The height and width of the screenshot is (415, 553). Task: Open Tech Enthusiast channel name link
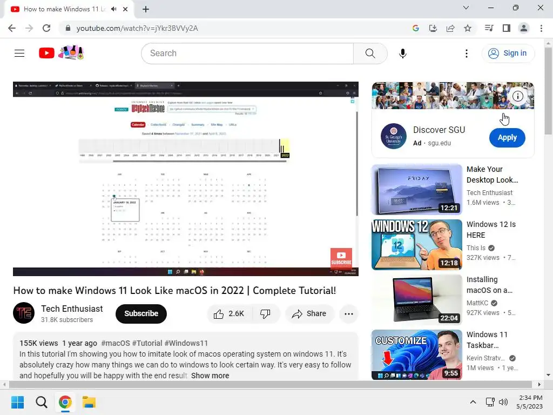click(72, 309)
